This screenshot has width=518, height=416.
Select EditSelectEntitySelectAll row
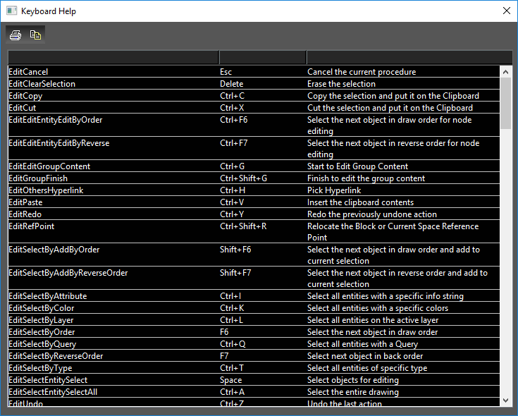point(254,392)
